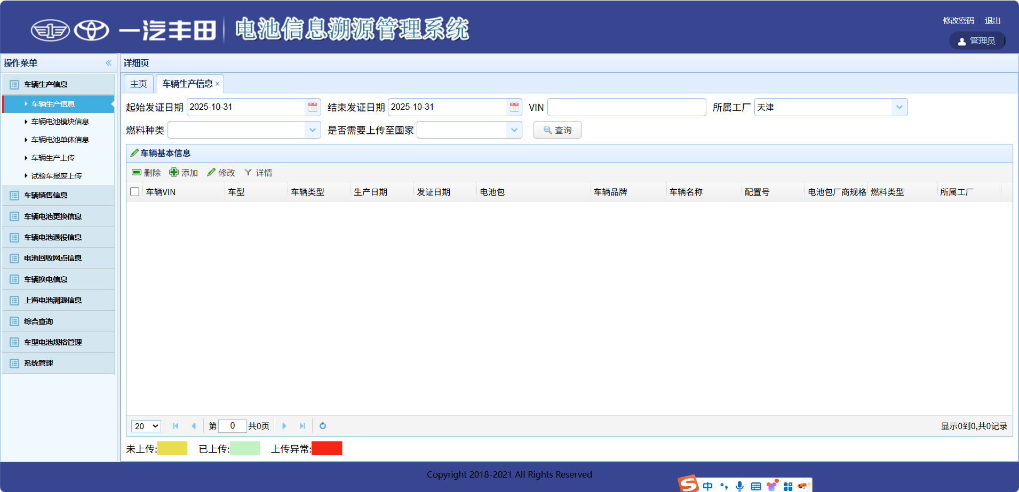Jump to last page with pagination icon
Viewport: 1019px width, 492px height.
coord(302,426)
